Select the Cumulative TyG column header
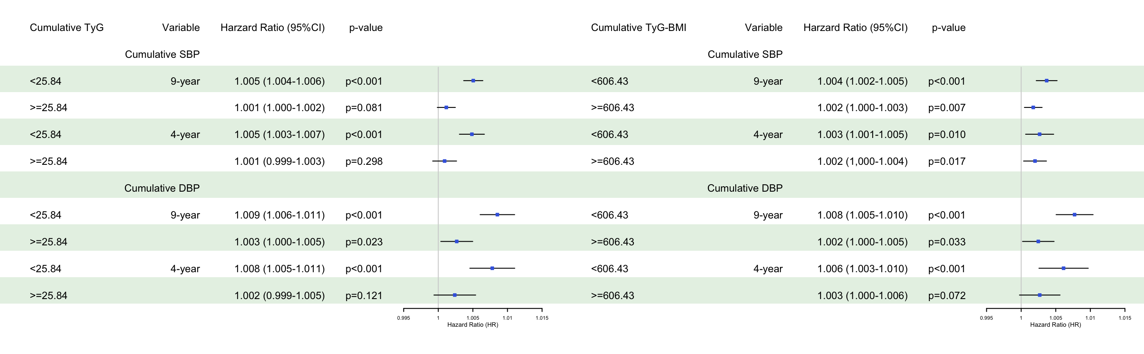Image resolution: width=1144 pixels, height=354 pixels. click(67, 28)
